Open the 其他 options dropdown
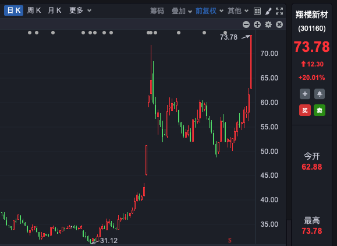The height and width of the screenshot is (246, 337). (238, 10)
